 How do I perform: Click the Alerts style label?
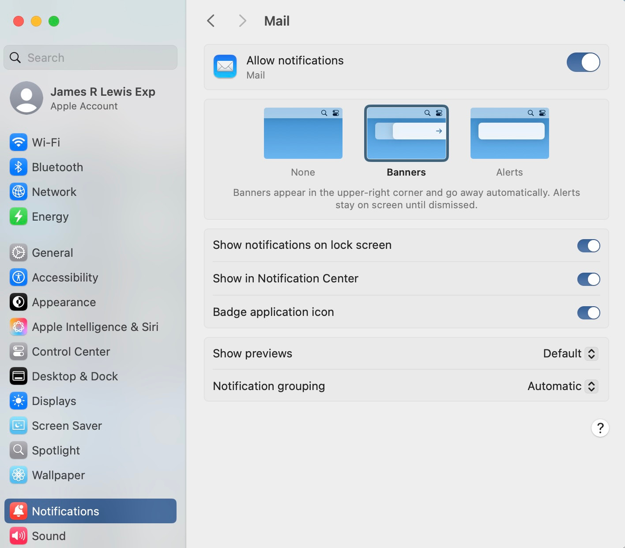tap(510, 172)
